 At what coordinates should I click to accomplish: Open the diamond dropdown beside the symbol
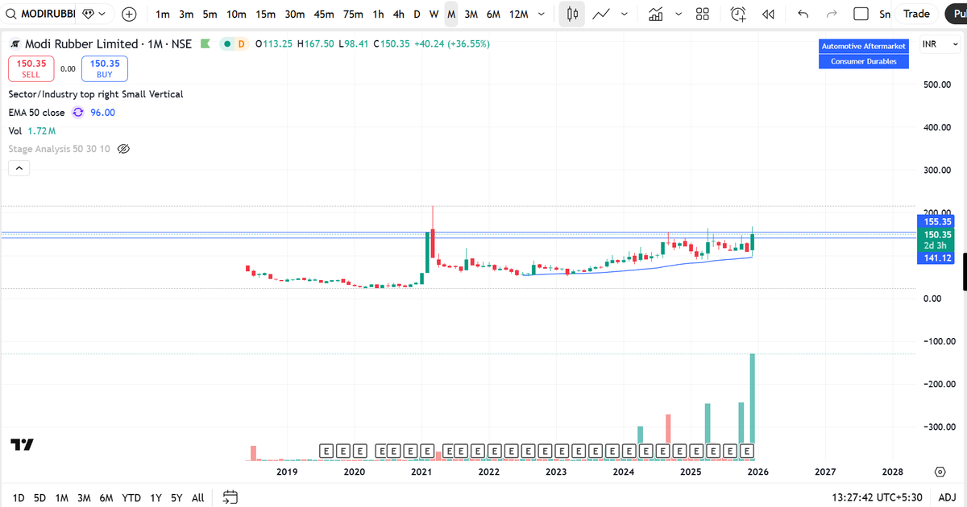tap(94, 14)
